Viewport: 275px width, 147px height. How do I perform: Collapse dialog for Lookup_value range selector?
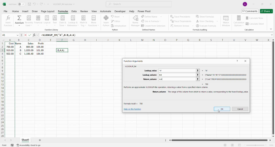pyautogui.click(x=198, y=71)
